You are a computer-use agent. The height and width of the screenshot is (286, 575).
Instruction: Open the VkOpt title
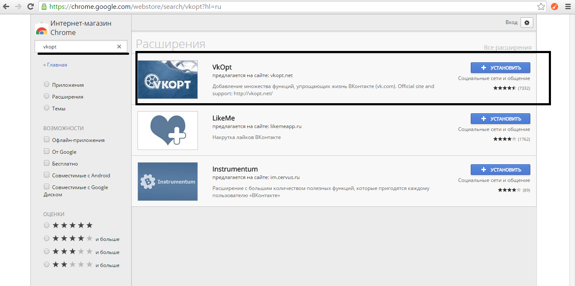(222, 67)
